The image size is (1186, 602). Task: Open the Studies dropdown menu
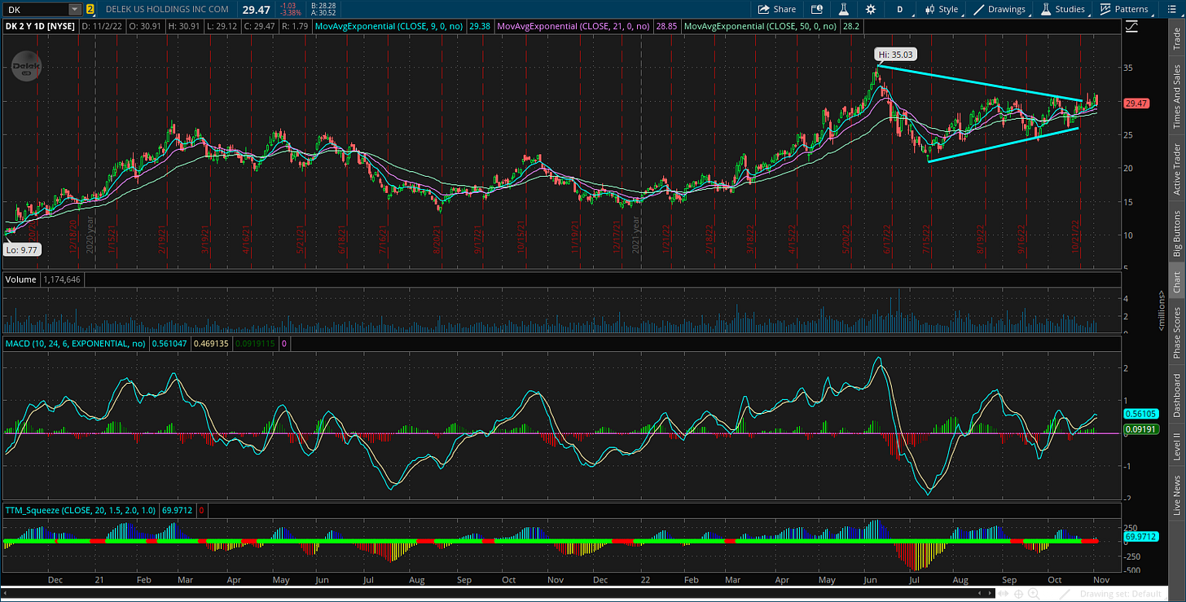[1062, 9]
